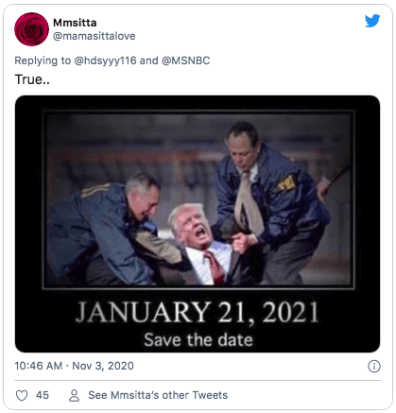Open 'See Mmsitta's other Tweets'

pyautogui.click(x=158, y=395)
